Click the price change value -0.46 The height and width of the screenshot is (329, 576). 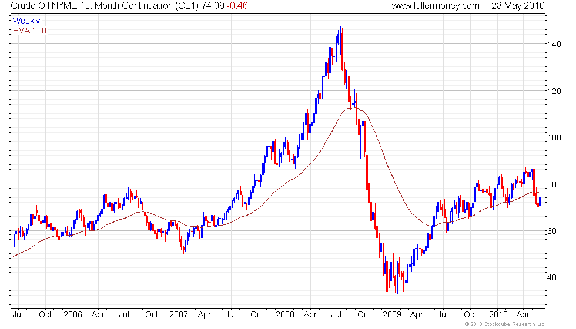[x=237, y=5]
